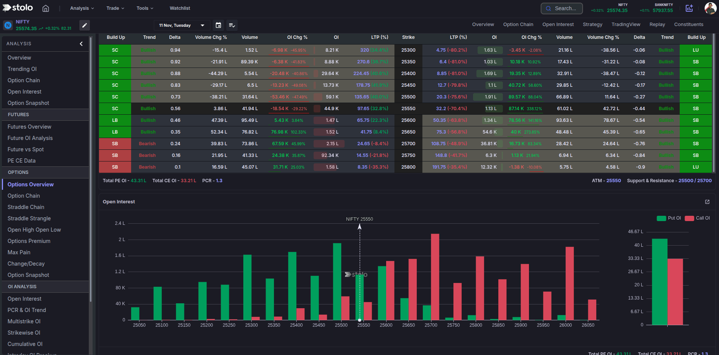Expand the Analysis menu in top bar

pyautogui.click(x=81, y=8)
